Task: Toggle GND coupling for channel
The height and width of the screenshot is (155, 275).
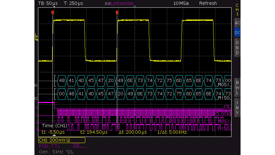Action: [x=237, y=47]
